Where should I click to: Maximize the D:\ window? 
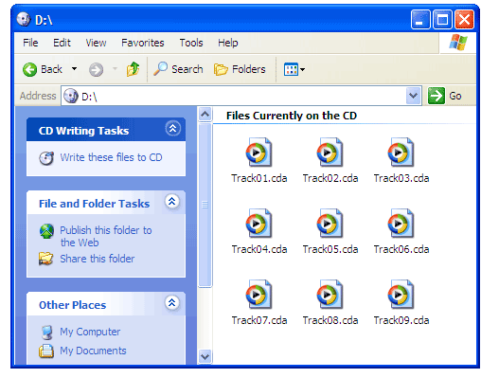pyautogui.click(x=442, y=20)
